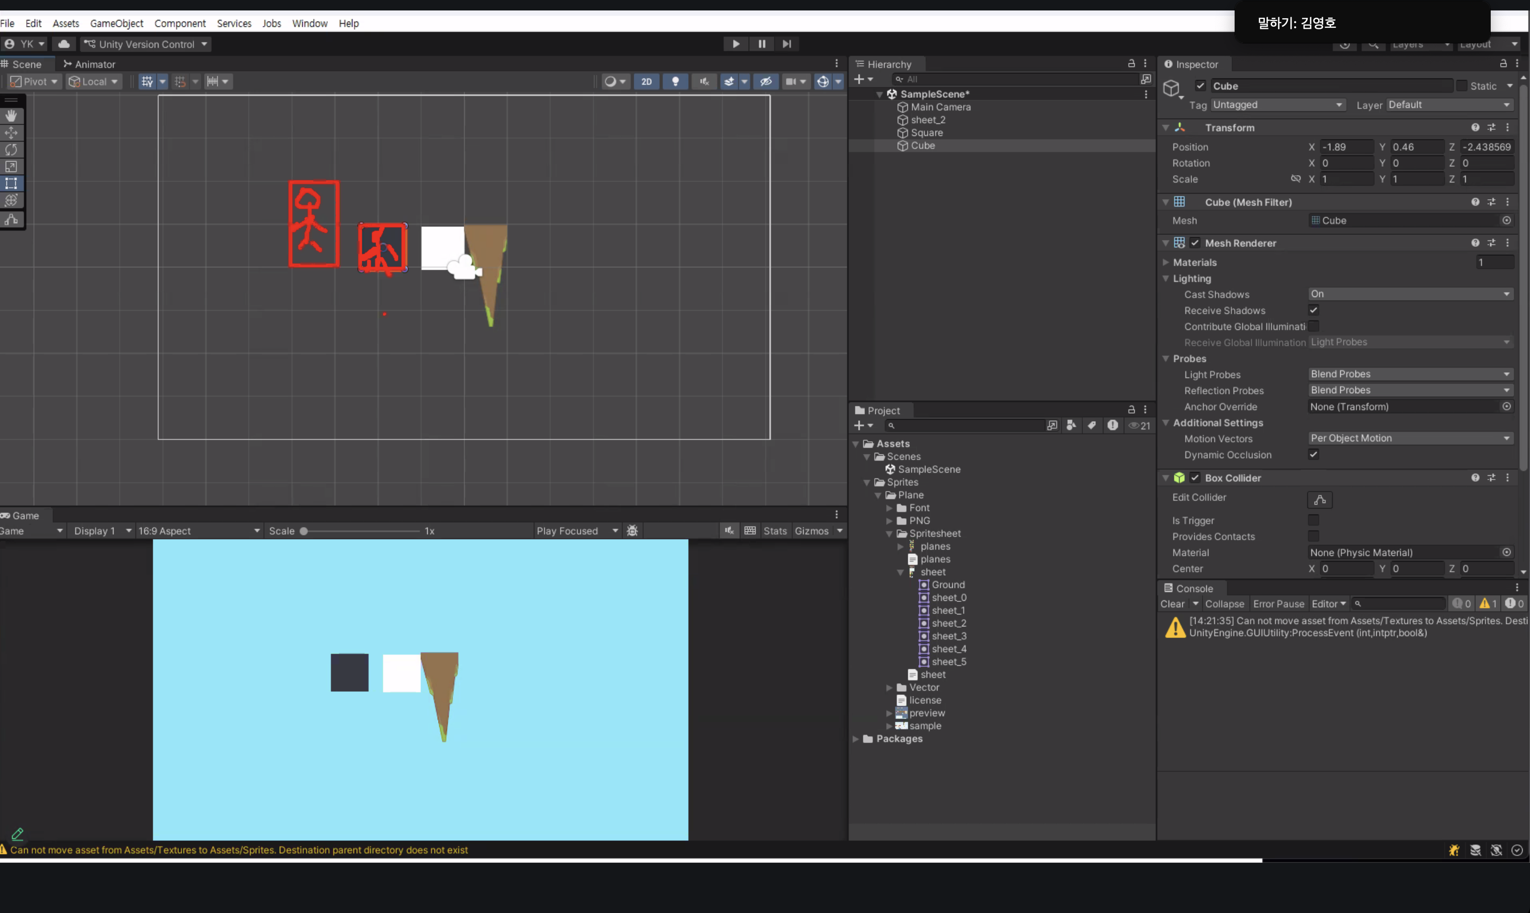The height and width of the screenshot is (913, 1530).
Task: Select the Transform tool
Action: (11, 200)
